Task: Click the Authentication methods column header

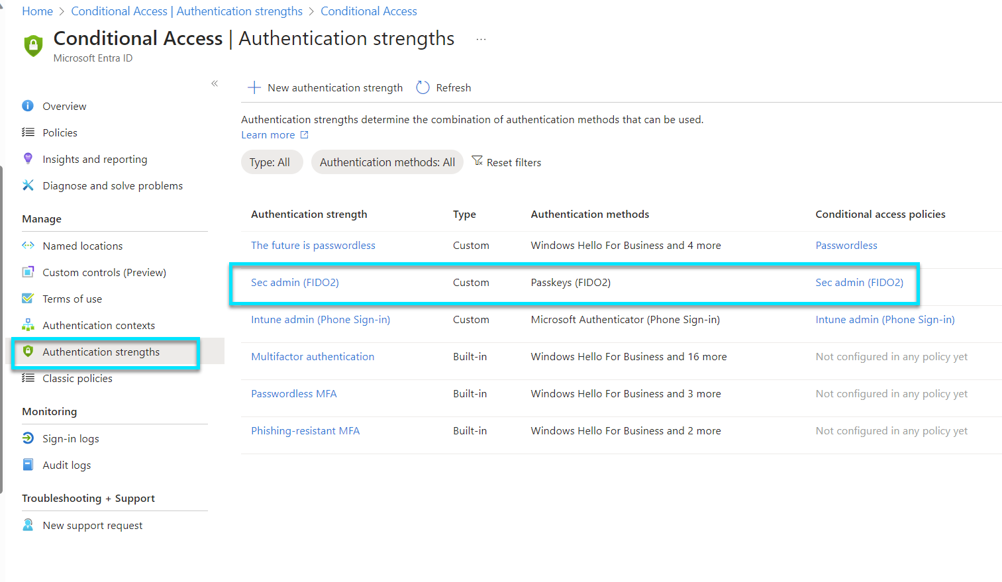Action: pyautogui.click(x=590, y=214)
